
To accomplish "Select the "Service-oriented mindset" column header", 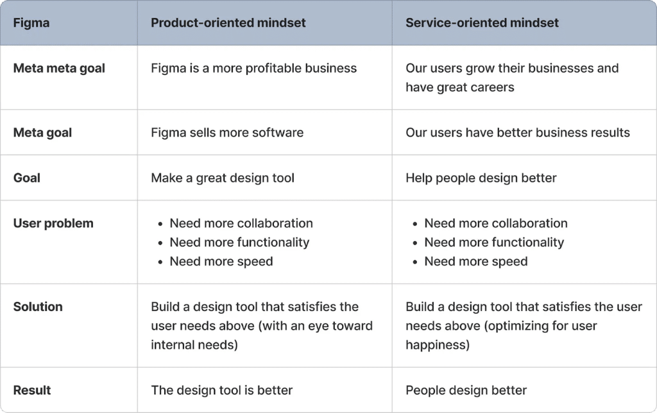I will pyautogui.click(x=482, y=23).
